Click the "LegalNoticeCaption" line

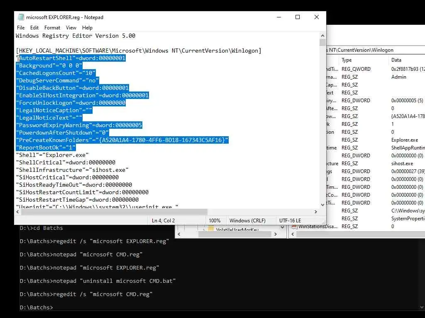click(x=54, y=110)
